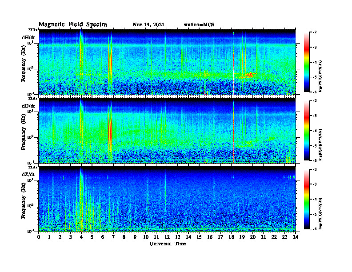This screenshot has height=272, width=352.
Task: Click the dH/dt panel label
Action: click(28, 37)
